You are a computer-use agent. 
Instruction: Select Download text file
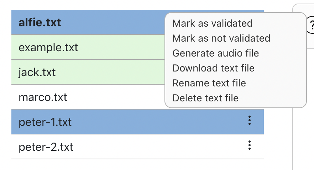[x=214, y=68]
